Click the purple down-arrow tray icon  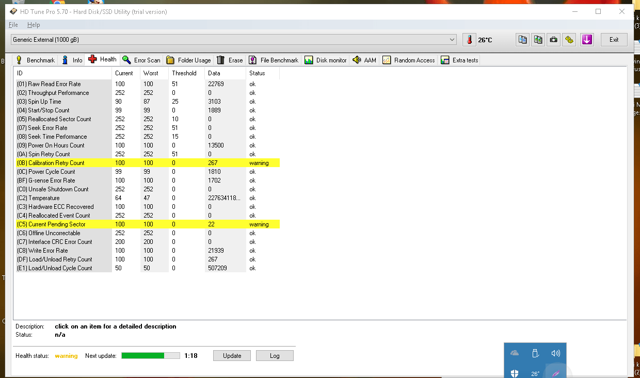tap(587, 40)
